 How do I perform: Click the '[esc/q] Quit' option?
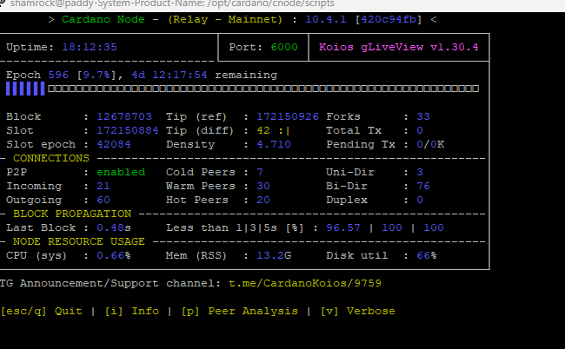click(x=42, y=311)
